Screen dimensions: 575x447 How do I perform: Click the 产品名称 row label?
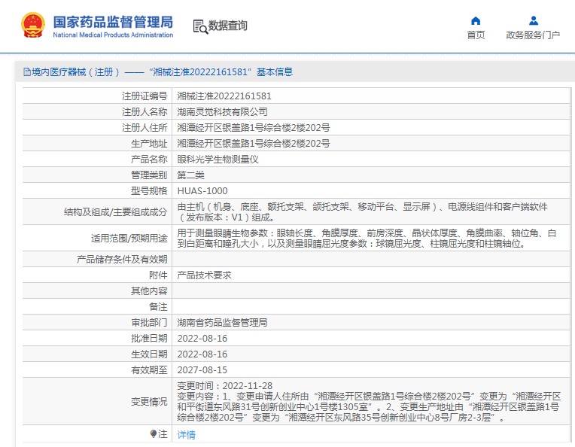pos(149,159)
